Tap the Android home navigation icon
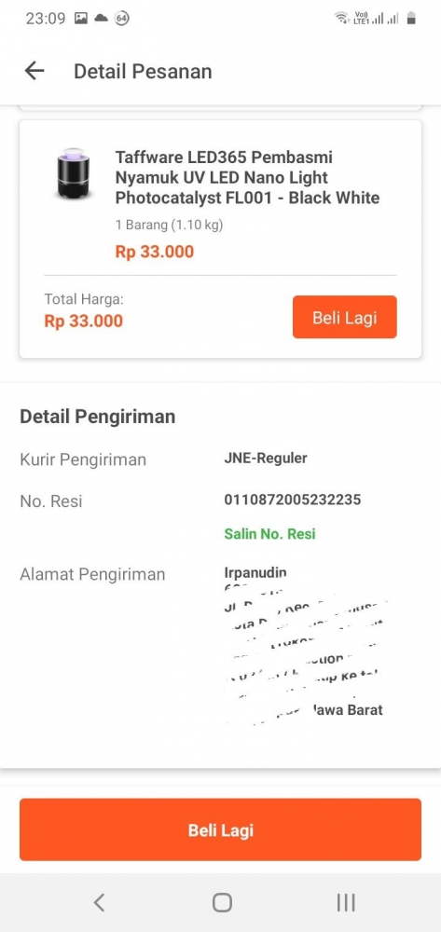The height and width of the screenshot is (932, 441). point(222,902)
